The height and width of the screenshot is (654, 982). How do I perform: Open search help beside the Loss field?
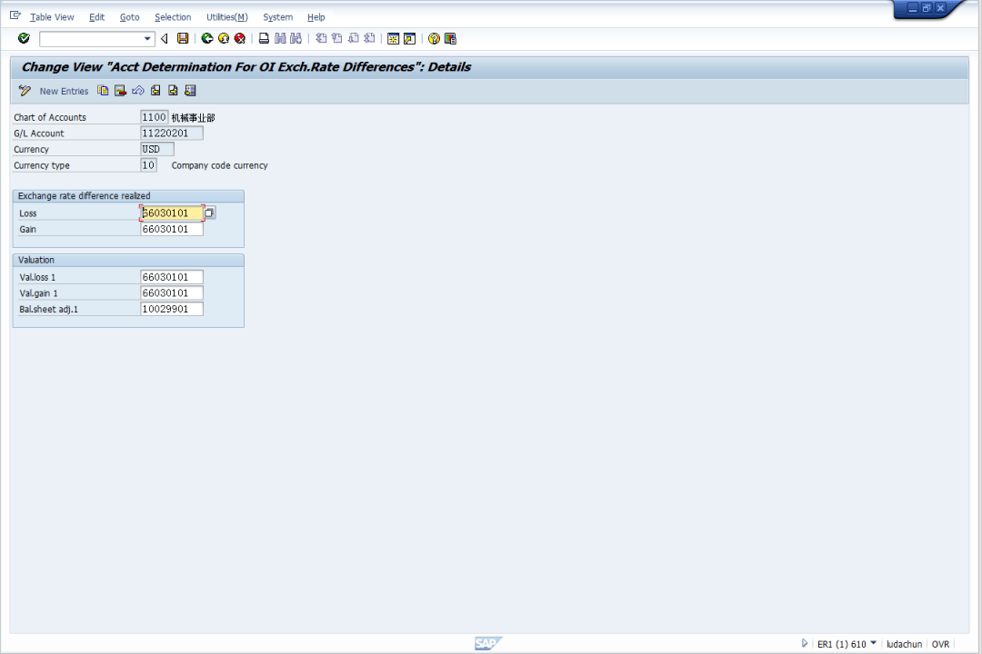209,213
